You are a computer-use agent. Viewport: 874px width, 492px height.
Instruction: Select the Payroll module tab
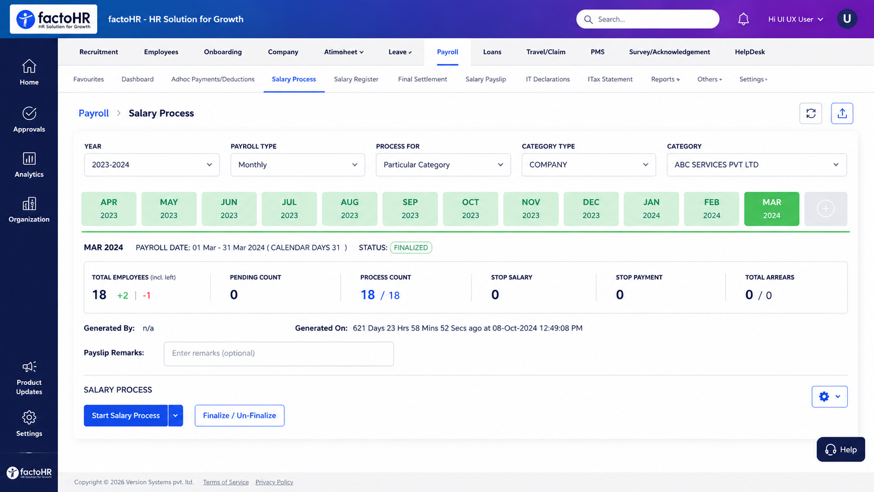pyautogui.click(x=447, y=52)
